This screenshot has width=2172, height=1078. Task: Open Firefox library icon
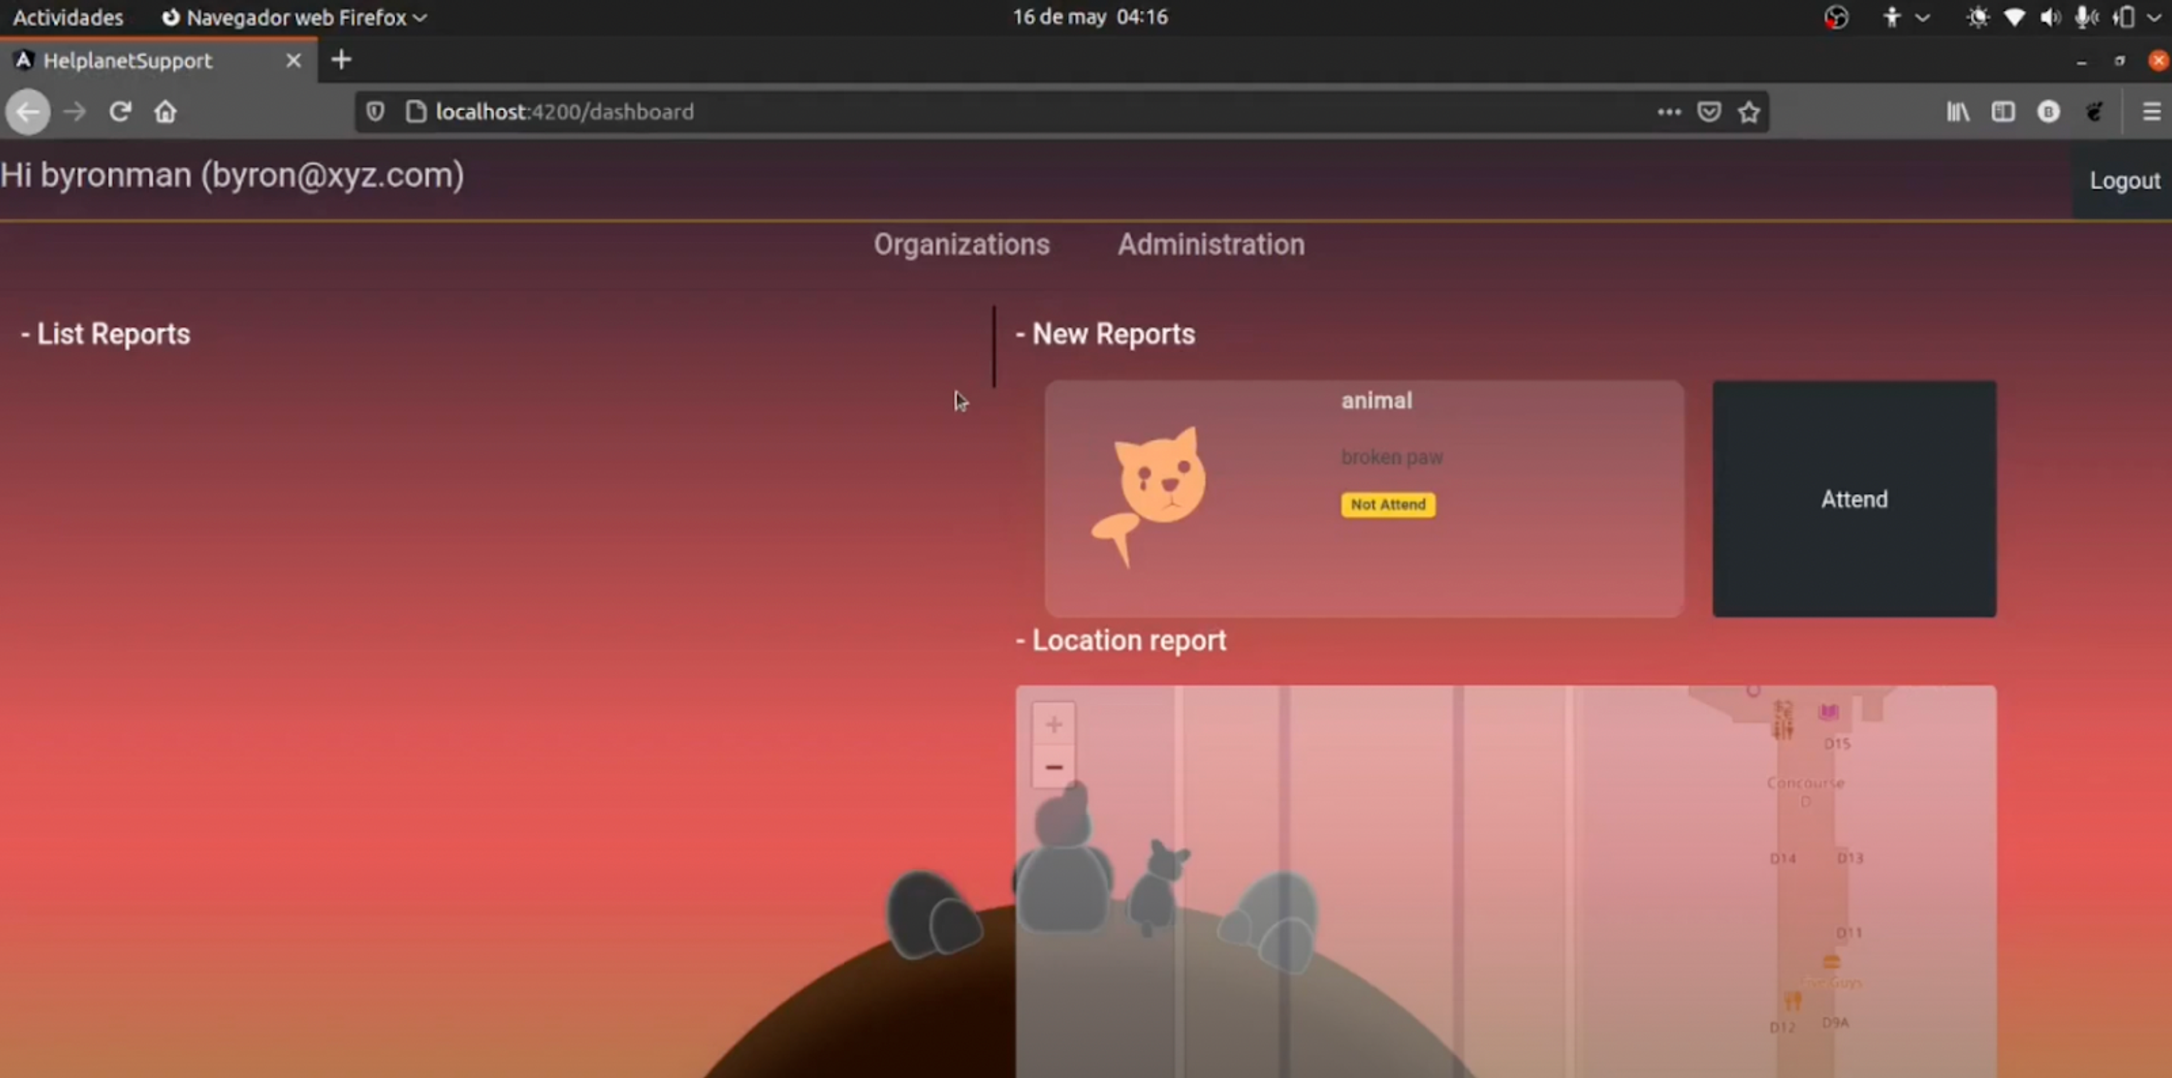pyautogui.click(x=1958, y=112)
